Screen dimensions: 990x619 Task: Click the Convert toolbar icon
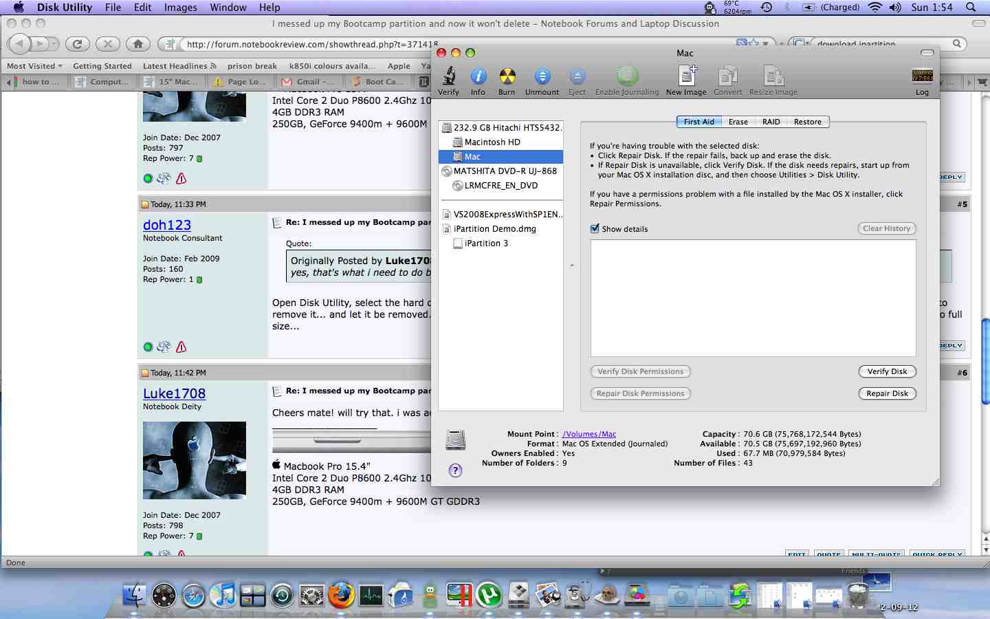(x=727, y=76)
